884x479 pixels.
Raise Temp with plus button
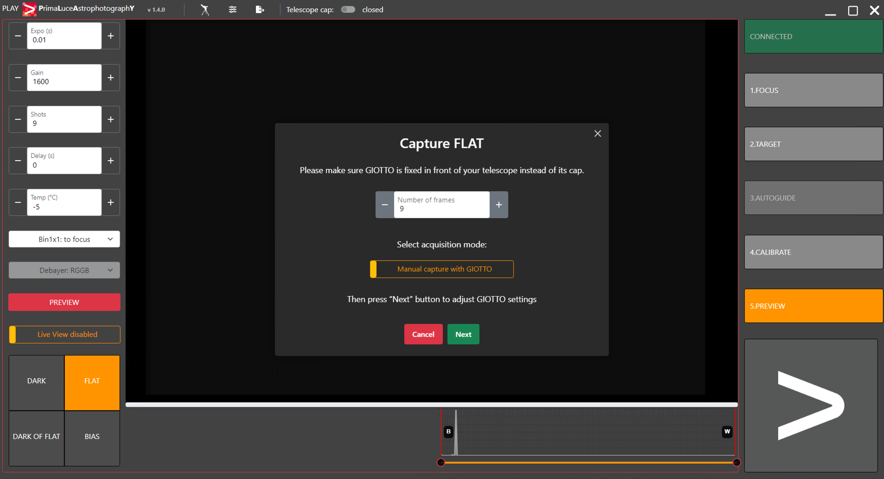pyautogui.click(x=110, y=203)
